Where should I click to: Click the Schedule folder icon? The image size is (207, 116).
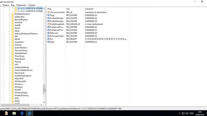13,23
